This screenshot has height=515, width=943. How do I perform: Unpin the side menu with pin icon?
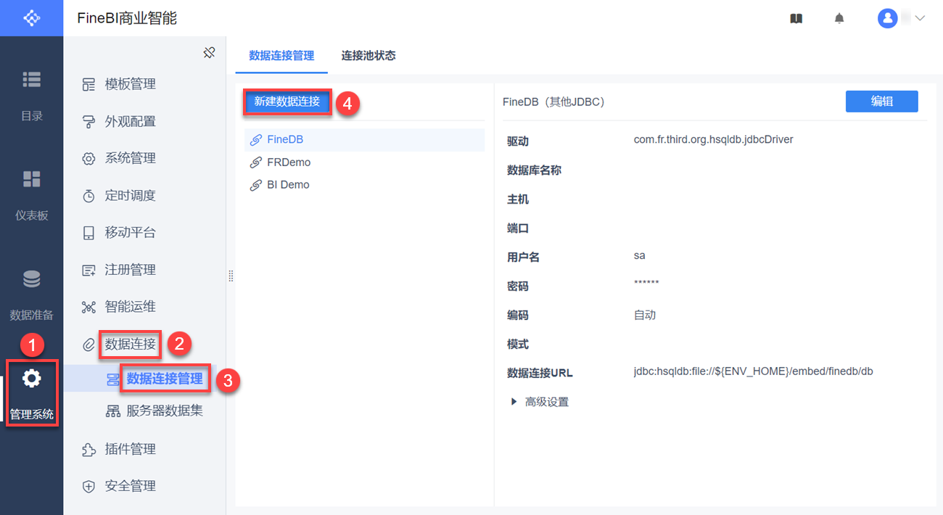pos(209,52)
